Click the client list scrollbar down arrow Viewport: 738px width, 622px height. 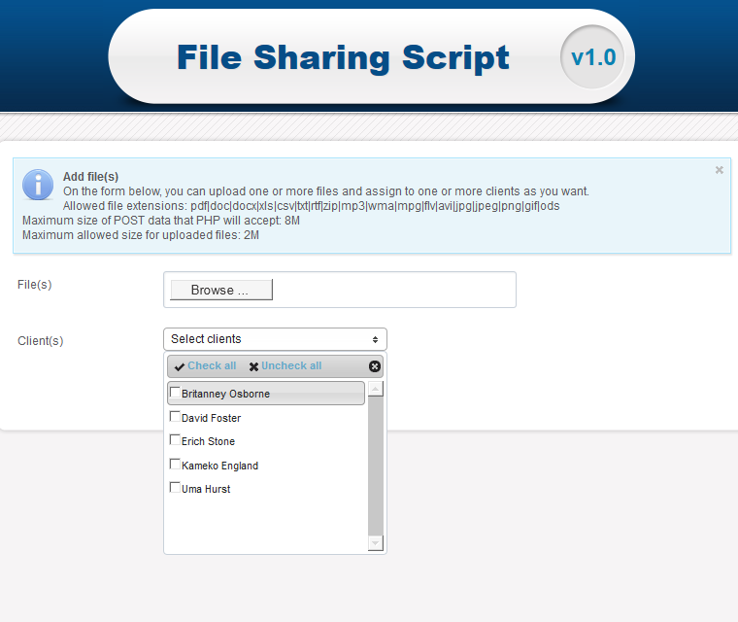(376, 543)
